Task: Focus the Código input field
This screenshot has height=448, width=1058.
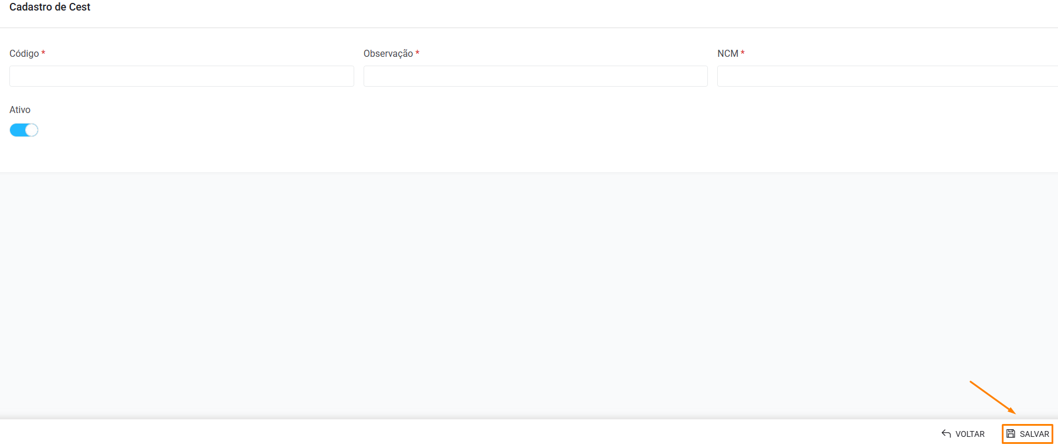Action: click(x=182, y=76)
